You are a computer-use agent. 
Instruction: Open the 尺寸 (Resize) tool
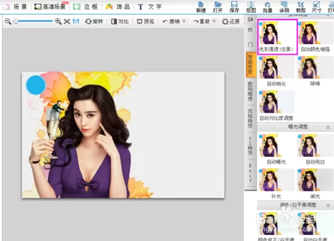click(317, 7)
